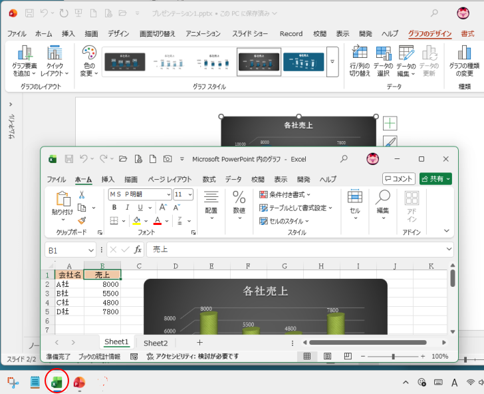This screenshot has width=484, height=394.
Task: Select cell containing 5500
Action: coord(102,294)
